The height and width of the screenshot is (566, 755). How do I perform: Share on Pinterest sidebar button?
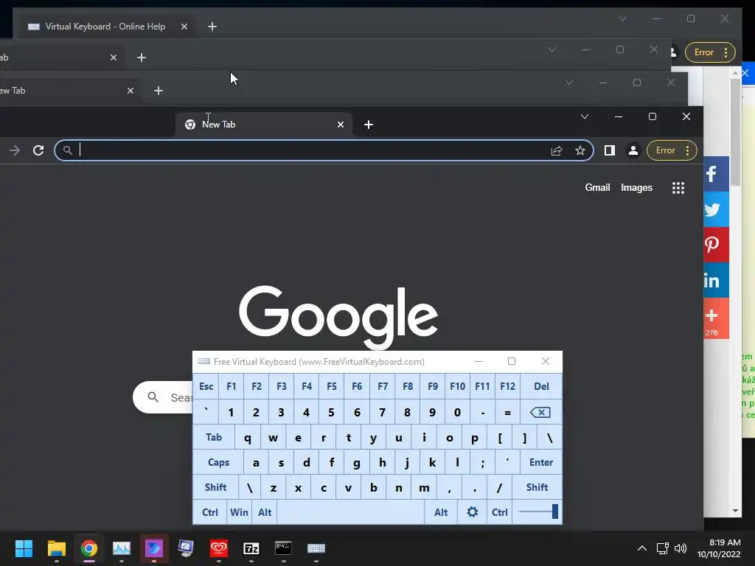pos(717,245)
